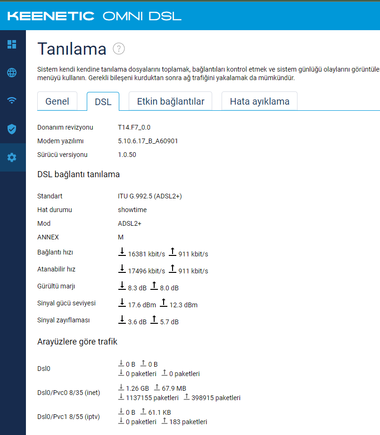Viewport: 380px width, 435px height.
Task: Click the ANNEX value M
Action: click(121, 237)
